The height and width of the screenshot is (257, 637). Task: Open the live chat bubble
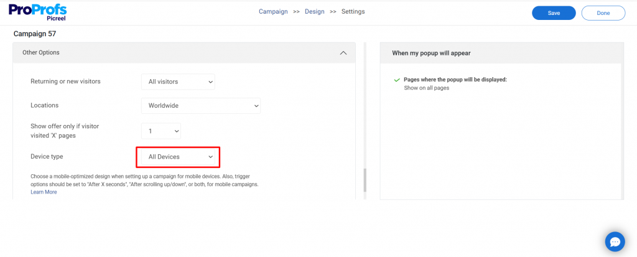[x=615, y=241]
